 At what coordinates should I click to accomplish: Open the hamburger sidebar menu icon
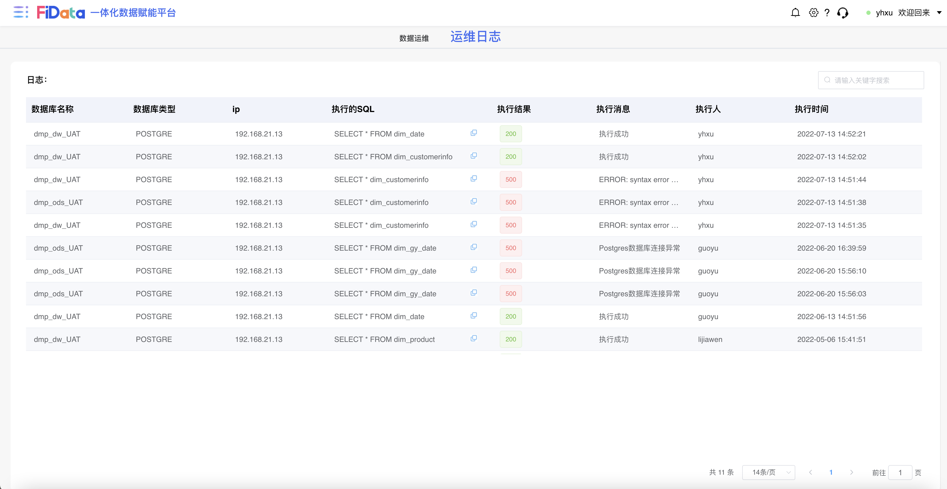tap(21, 12)
